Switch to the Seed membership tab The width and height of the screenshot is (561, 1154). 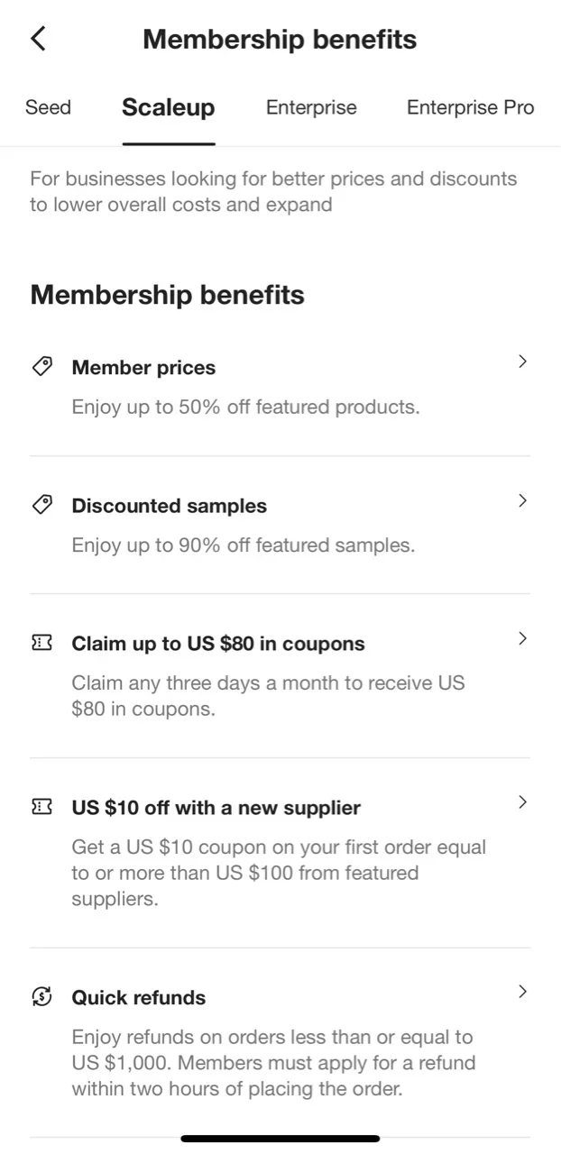[48, 107]
